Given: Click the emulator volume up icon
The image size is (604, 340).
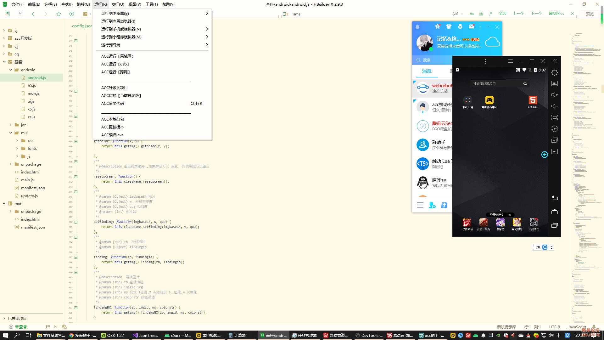Looking at the screenshot, I should (x=554, y=95).
